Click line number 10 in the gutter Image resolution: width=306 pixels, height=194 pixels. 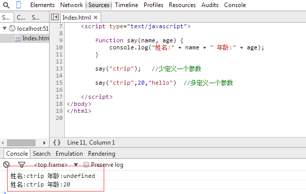(x=59, y=47)
